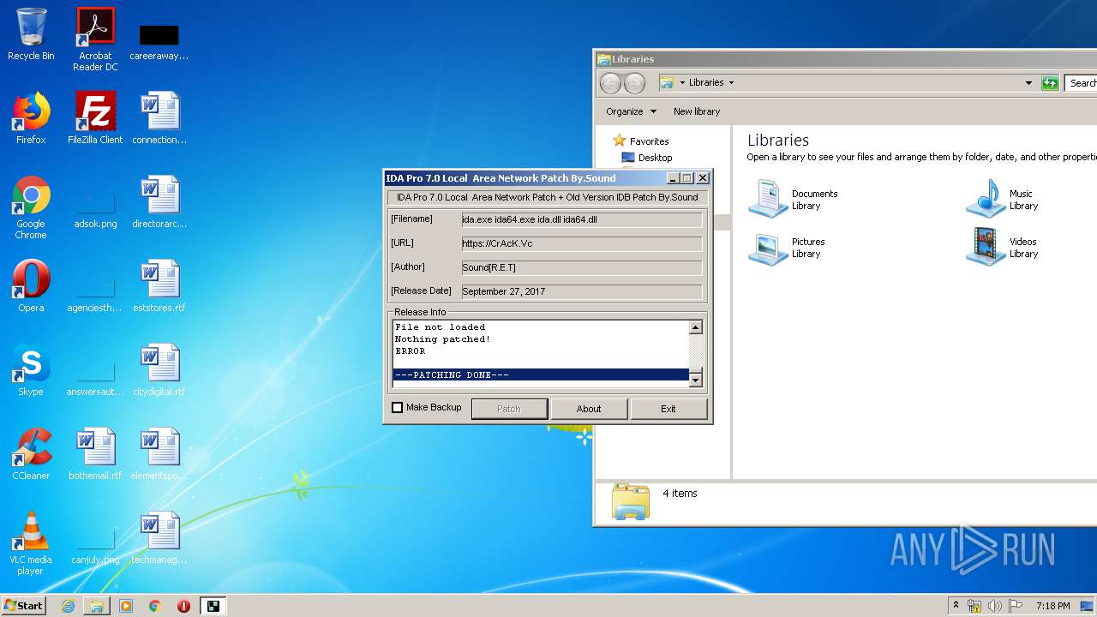Click the Exit button

click(668, 409)
